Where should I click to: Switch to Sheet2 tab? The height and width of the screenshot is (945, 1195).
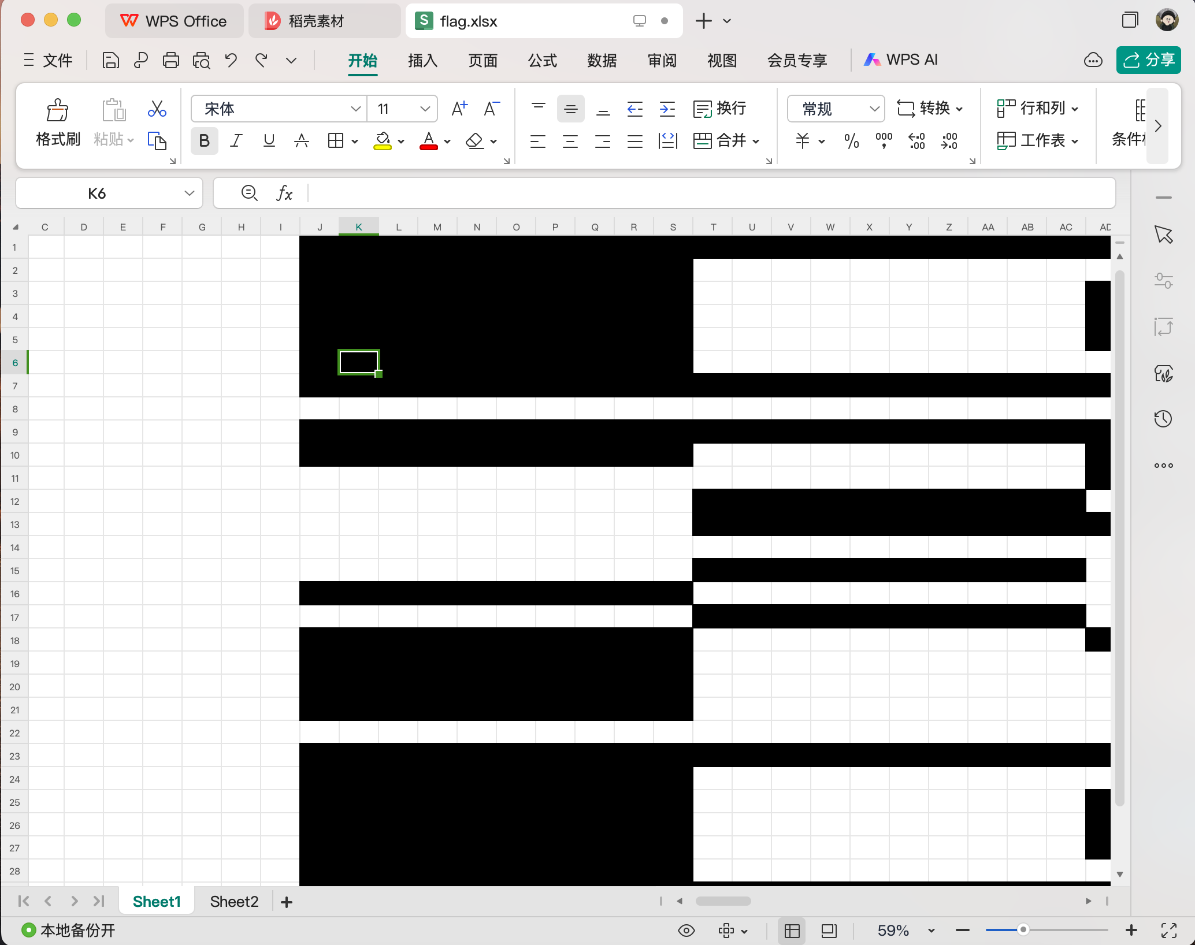(x=234, y=902)
